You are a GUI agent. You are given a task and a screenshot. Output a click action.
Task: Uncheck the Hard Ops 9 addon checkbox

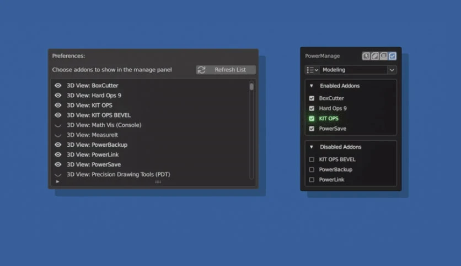pos(312,108)
